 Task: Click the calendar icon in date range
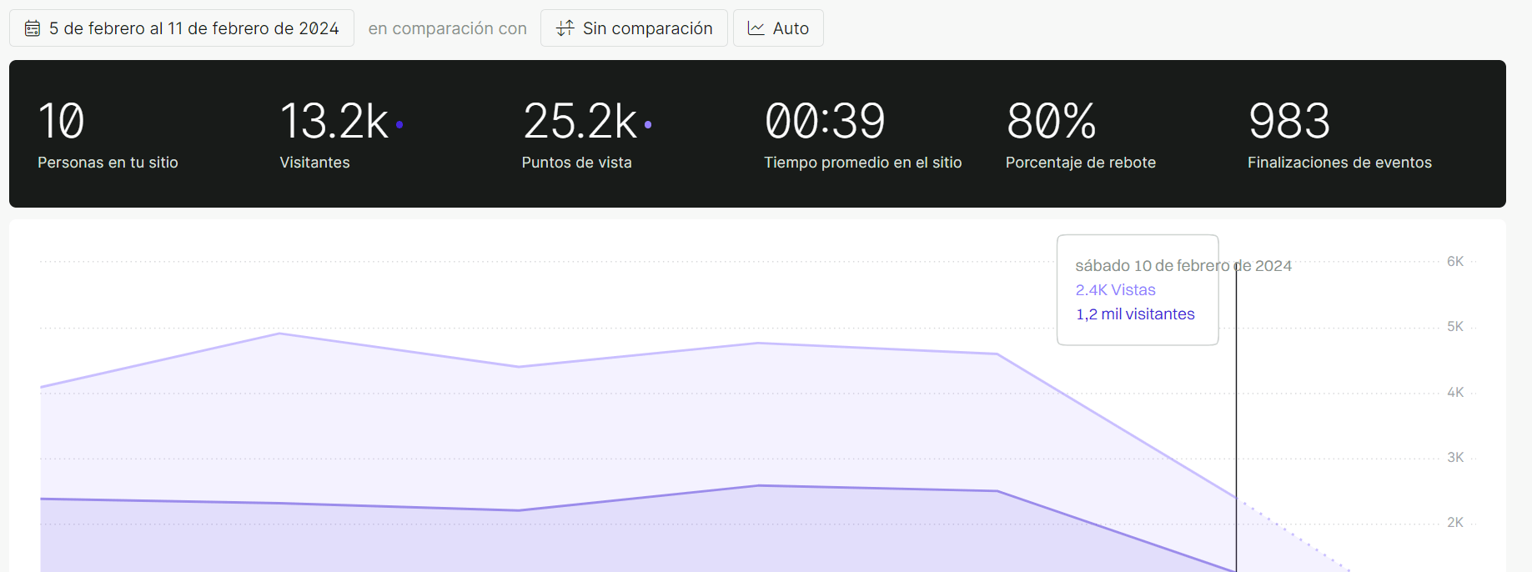point(33,28)
